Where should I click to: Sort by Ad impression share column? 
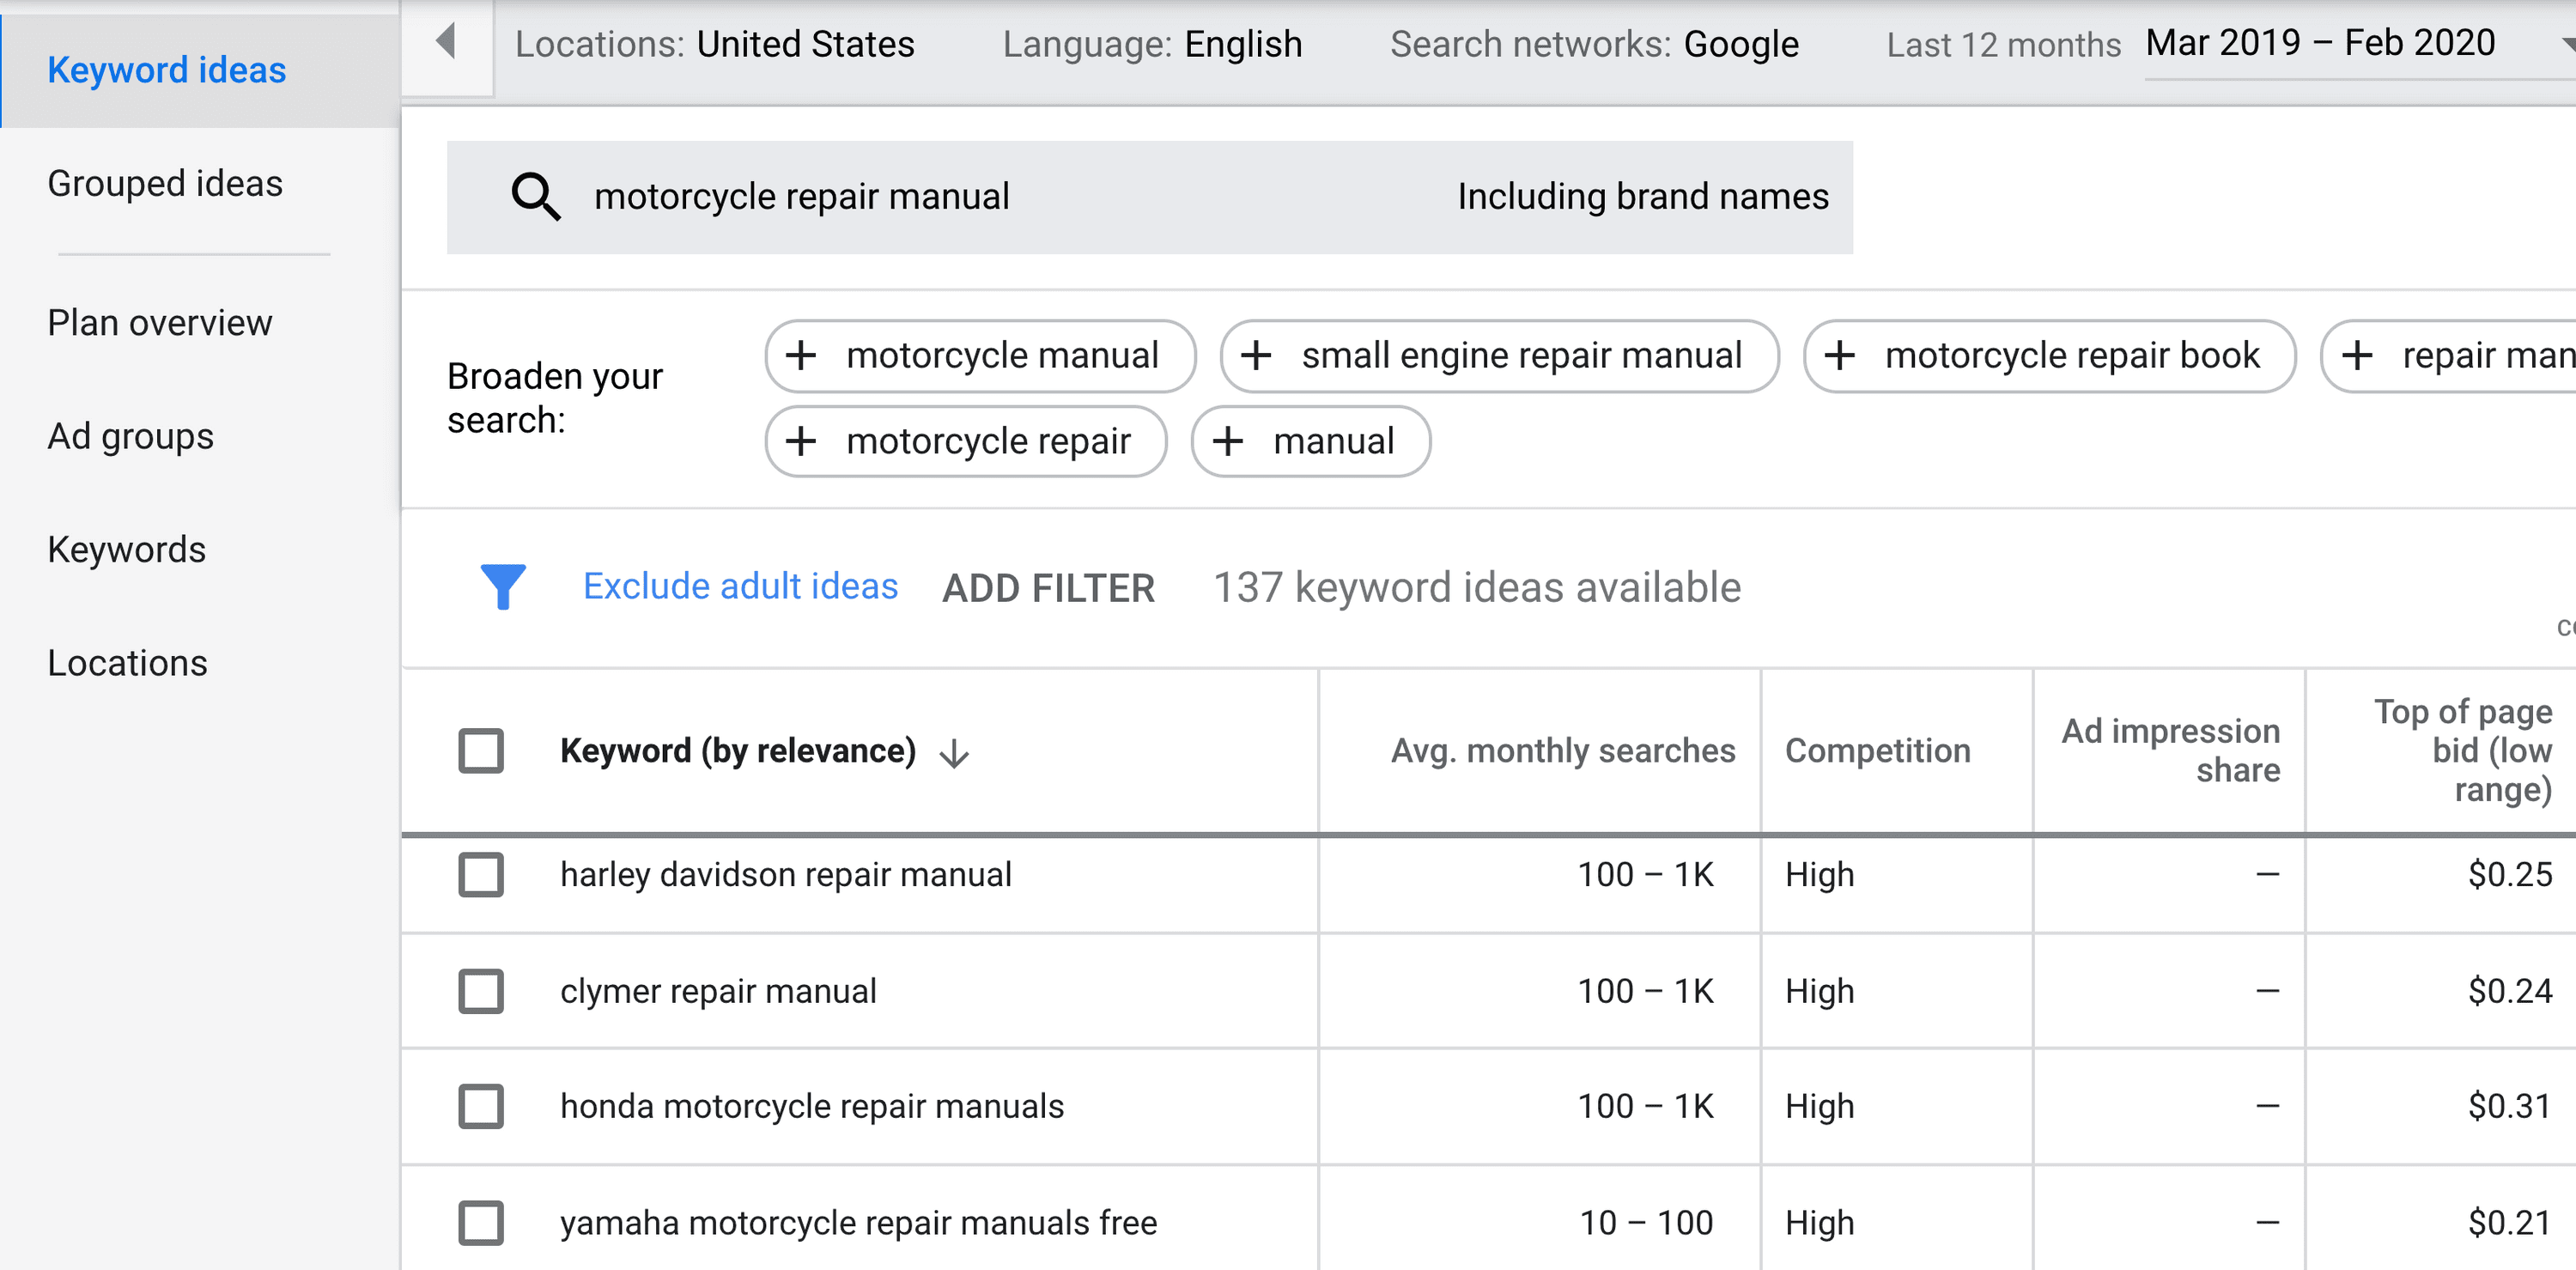click(x=2171, y=751)
